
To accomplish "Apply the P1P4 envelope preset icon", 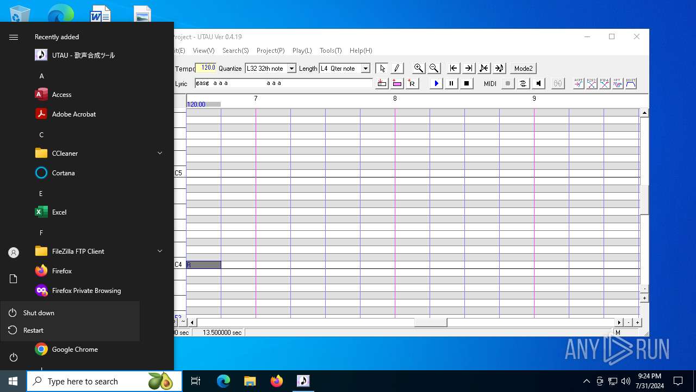I will tap(605, 83).
